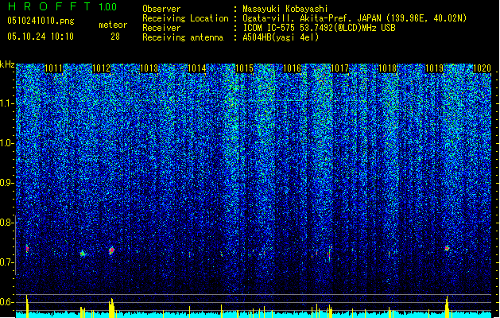Click the 'Receiver' field label
500x318 pixels.
click(x=161, y=28)
